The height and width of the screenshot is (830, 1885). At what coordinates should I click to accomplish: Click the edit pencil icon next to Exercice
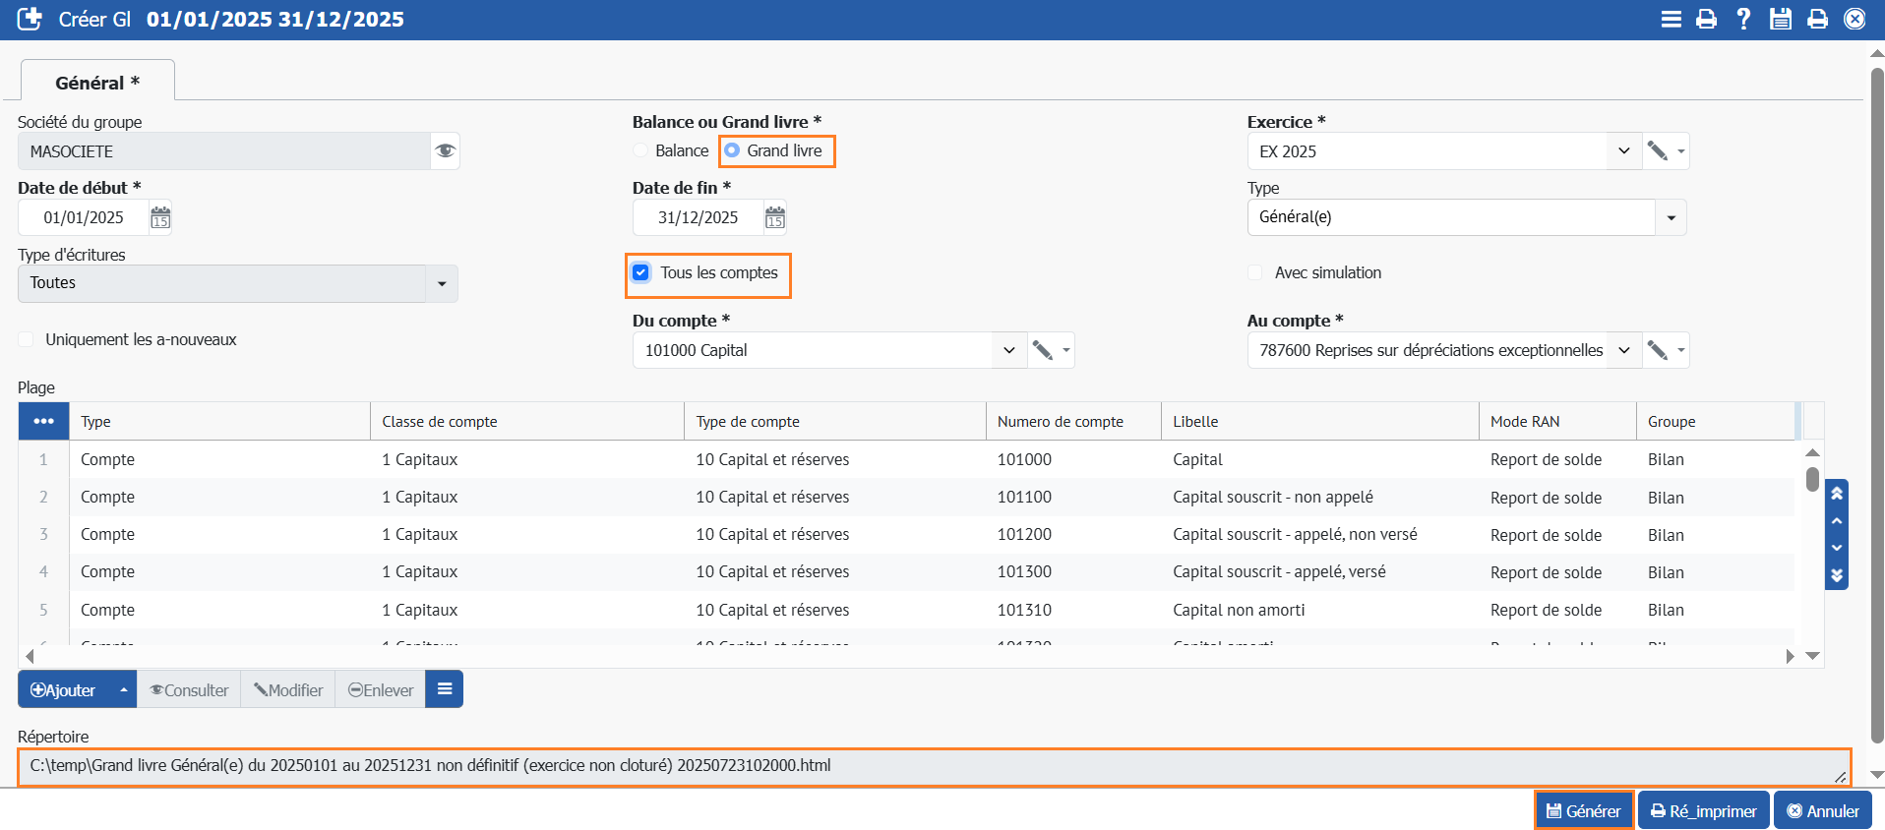pyautogui.click(x=1658, y=151)
